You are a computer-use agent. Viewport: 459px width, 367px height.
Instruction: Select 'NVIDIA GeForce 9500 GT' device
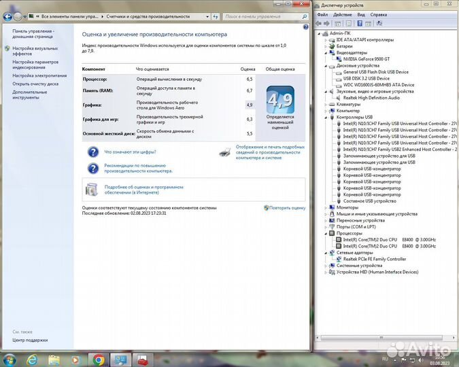click(x=367, y=59)
